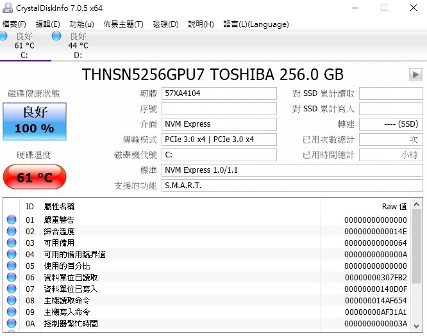427x336 pixels.
Task: Select the C: drive tab showing 61 °C
Action: 24,45
